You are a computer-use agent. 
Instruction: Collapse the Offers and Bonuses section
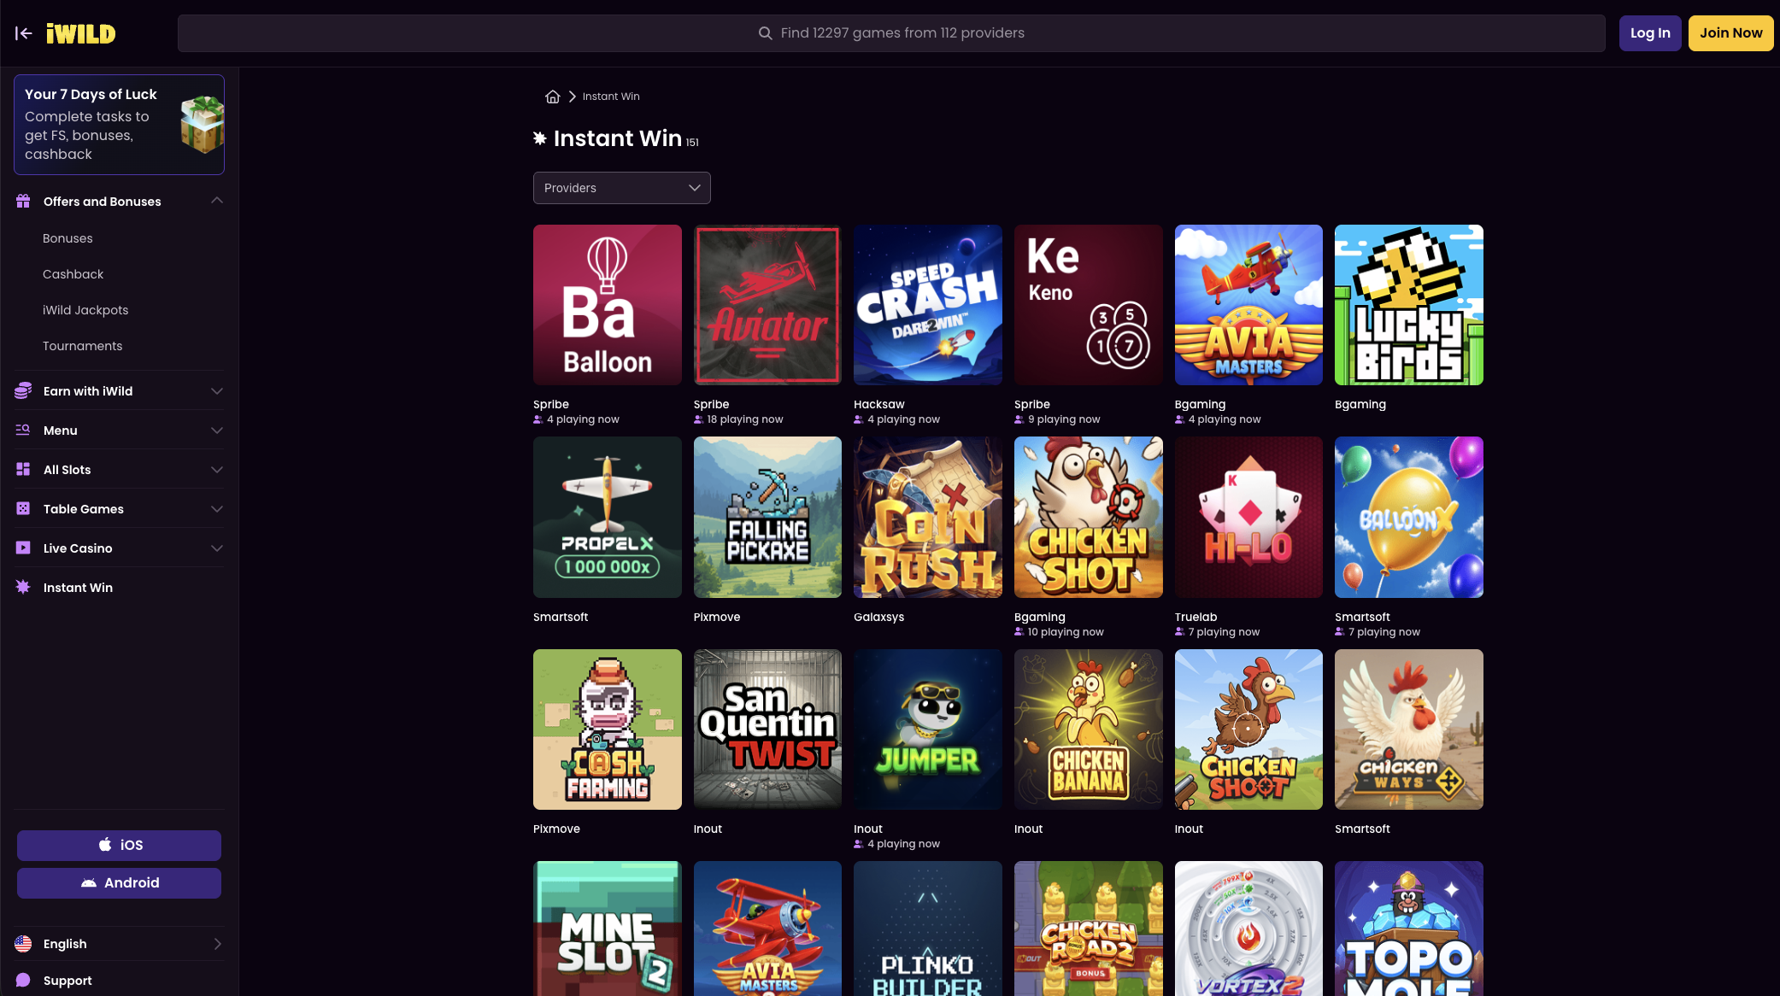point(217,201)
